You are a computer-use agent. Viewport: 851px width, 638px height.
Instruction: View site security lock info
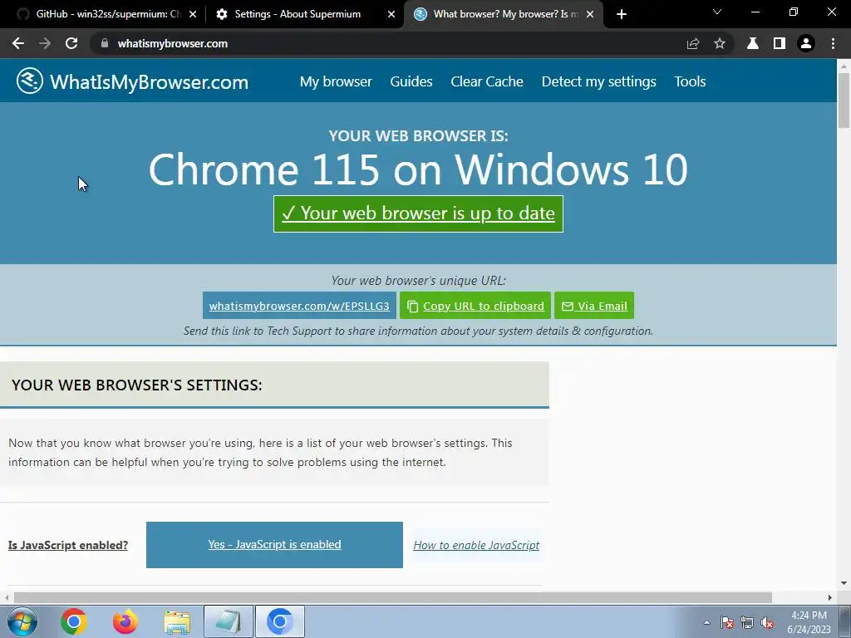[x=105, y=43]
